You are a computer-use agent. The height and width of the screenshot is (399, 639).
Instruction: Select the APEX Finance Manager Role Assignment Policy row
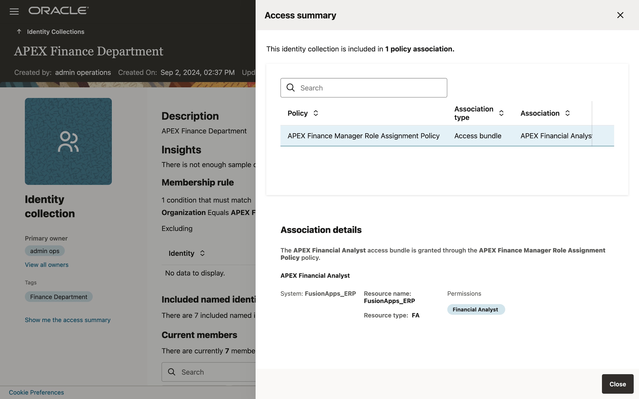coord(363,136)
